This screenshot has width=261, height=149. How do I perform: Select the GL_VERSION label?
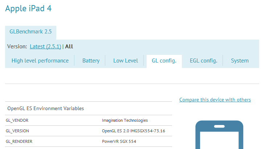point(17,131)
